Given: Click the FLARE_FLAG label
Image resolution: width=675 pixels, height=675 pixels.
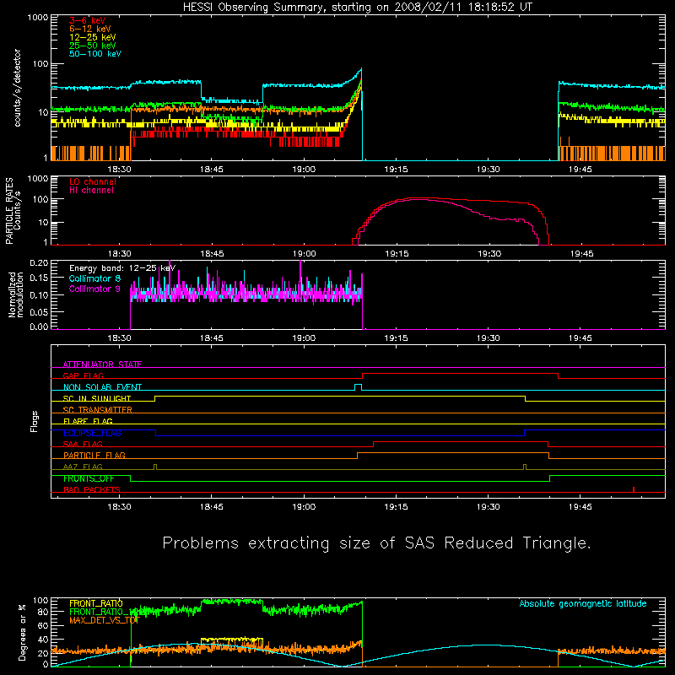Looking at the screenshot, I should (x=88, y=421).
